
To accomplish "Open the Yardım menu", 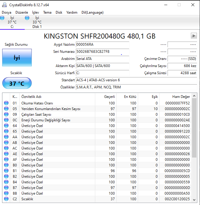I will coord(72,12).
